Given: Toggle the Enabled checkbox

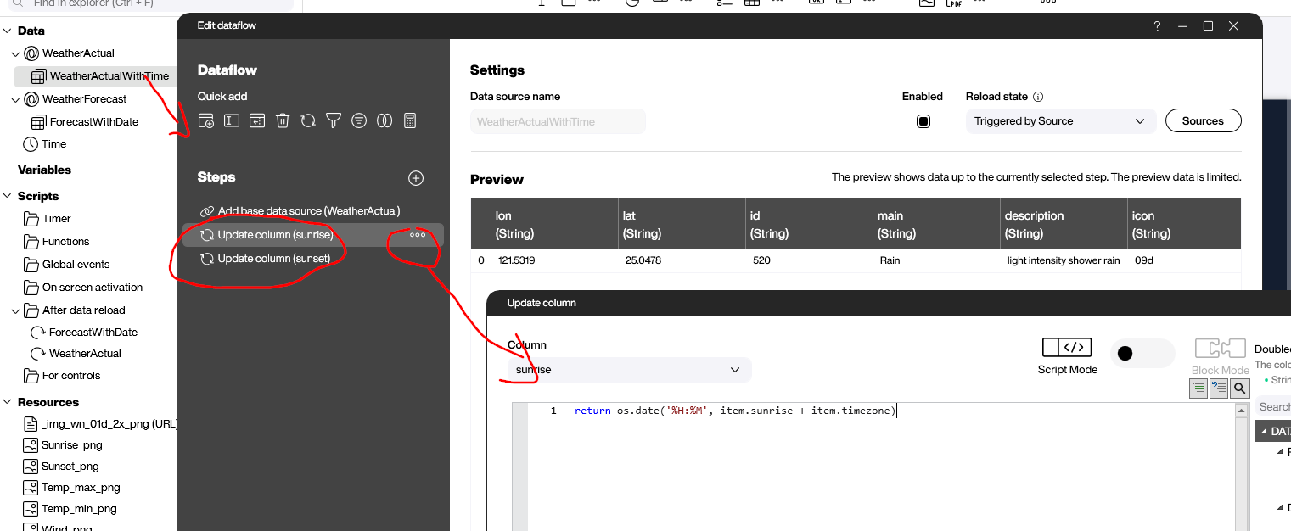Looking at the screenshot, I should click(923, 121).
